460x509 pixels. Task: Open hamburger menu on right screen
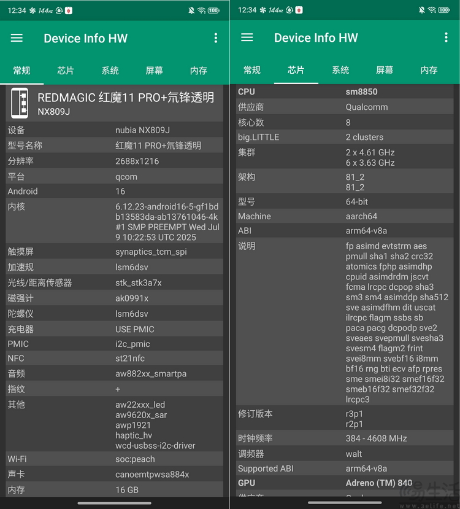(247, 38)
